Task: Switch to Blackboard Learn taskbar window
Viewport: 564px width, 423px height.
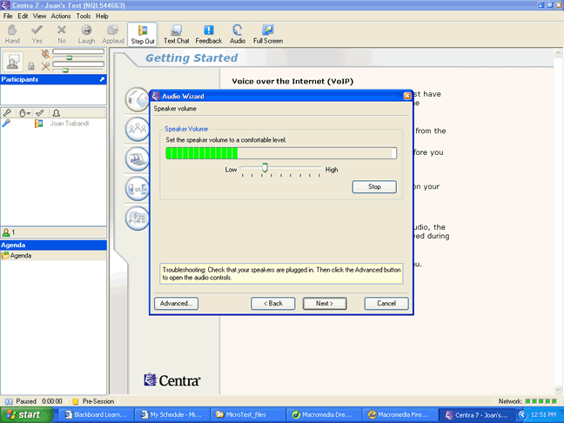Action: pos(96,415)
